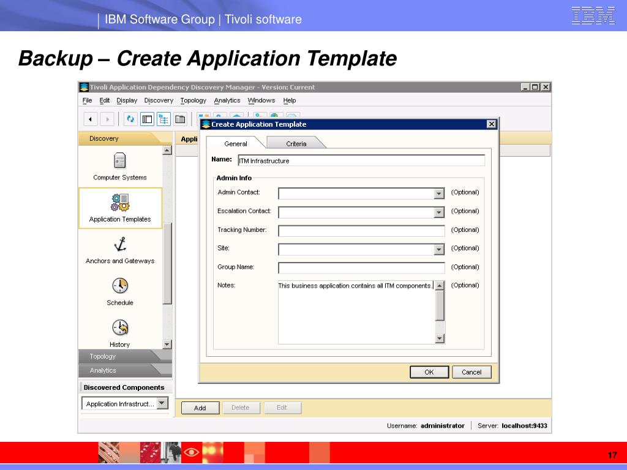This screenshot has width=627, height=470.
Task: Open the History icon
Action: 120,327
